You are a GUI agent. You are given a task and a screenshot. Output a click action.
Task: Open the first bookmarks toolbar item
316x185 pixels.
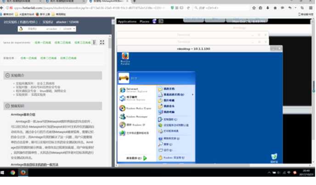7,14
